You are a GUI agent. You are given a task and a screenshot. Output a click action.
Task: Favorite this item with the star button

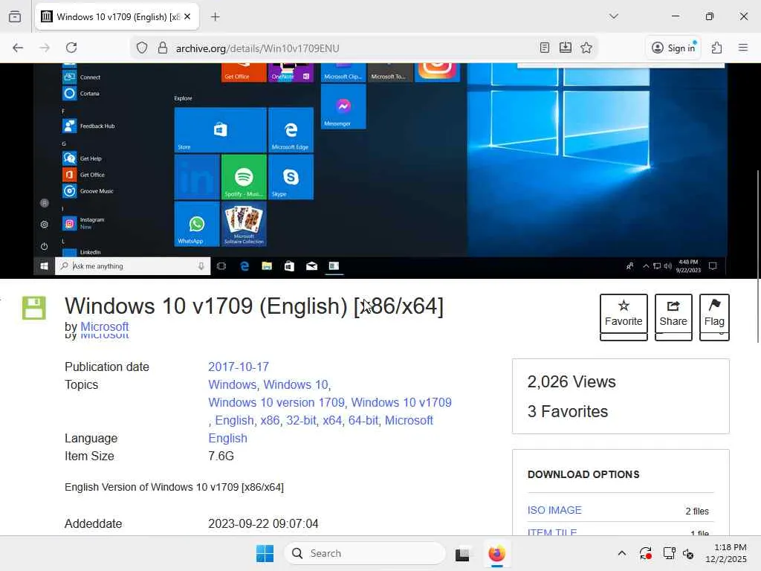point(624,314)
